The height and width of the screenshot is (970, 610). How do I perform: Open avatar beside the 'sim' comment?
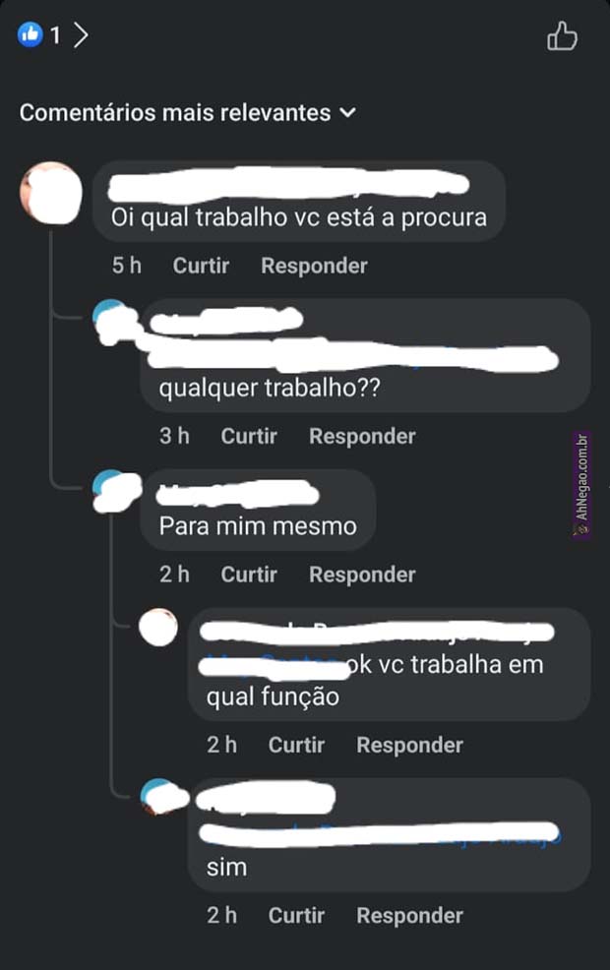164,797
